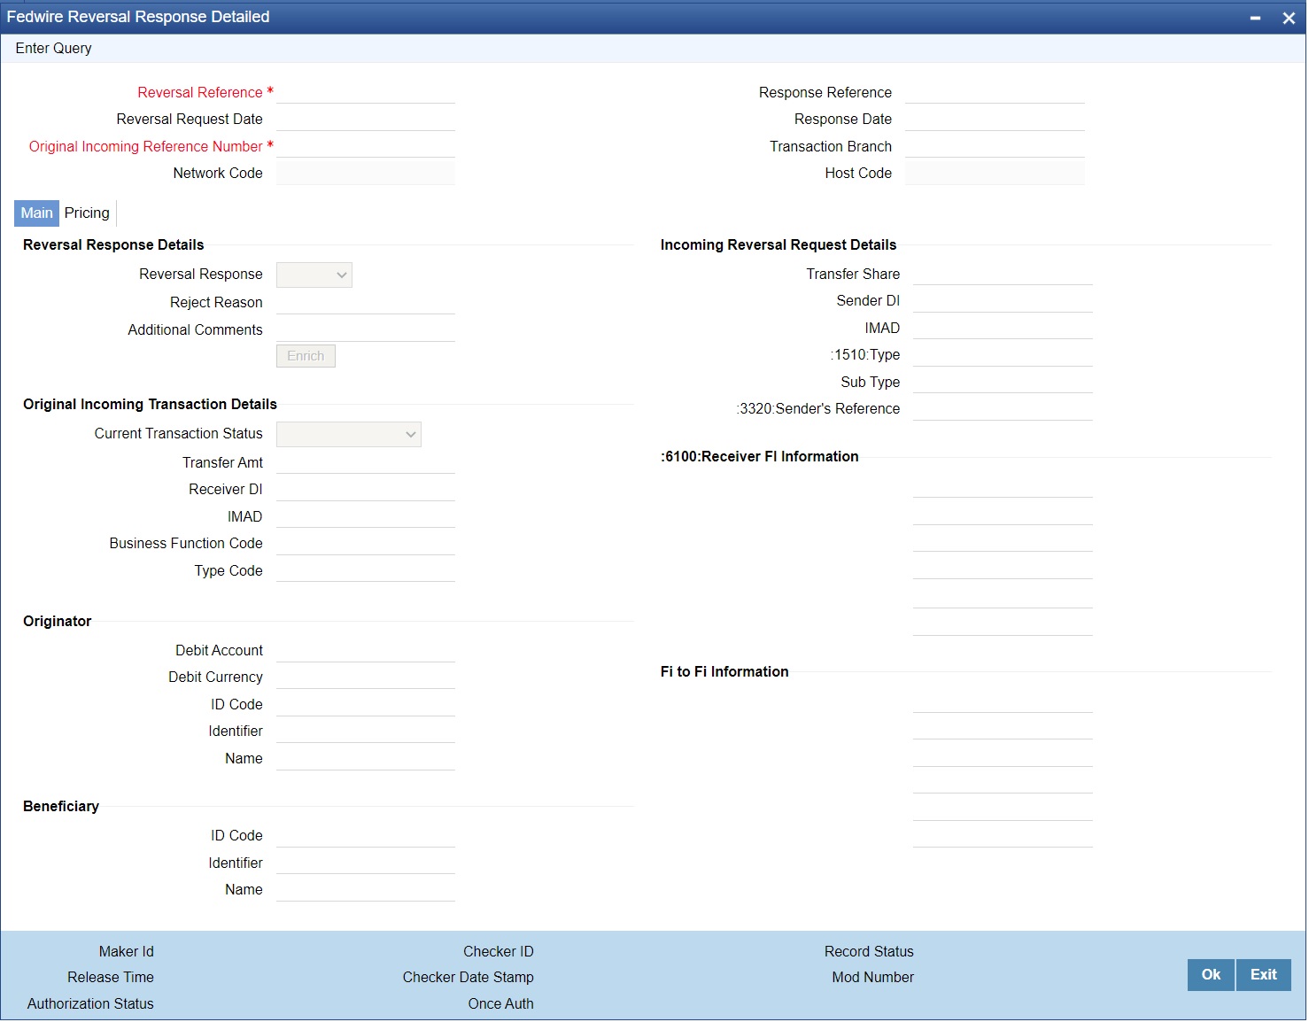Click the Mod Number label
This screenshot has width=1309, height=1022.
pos(873,978)
